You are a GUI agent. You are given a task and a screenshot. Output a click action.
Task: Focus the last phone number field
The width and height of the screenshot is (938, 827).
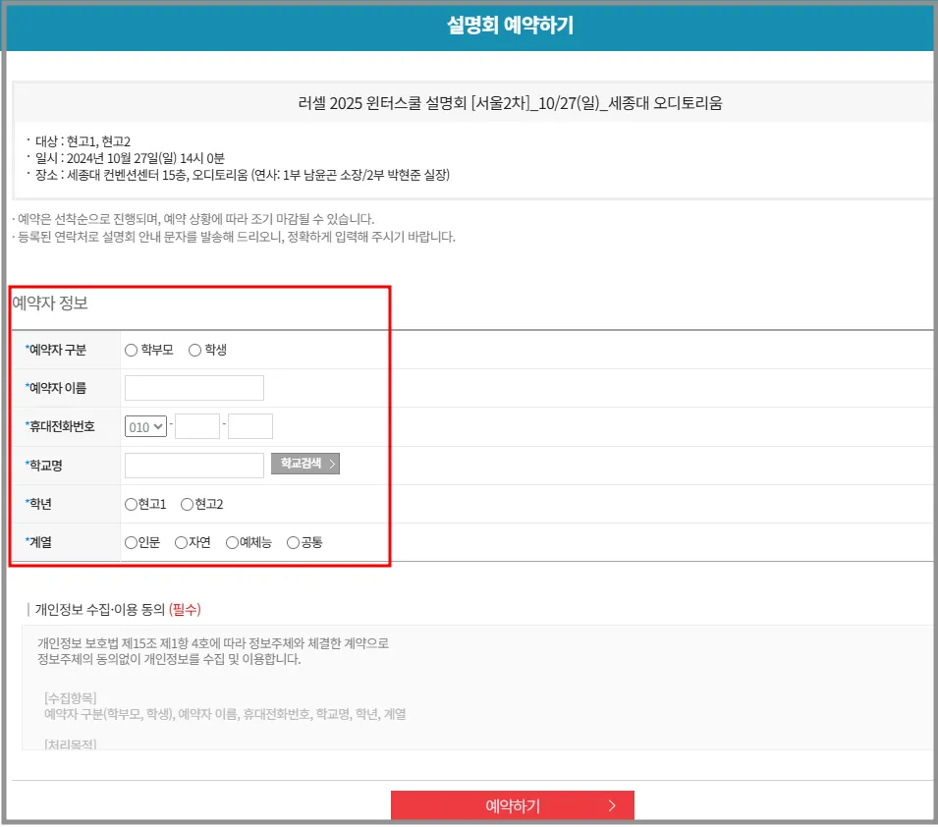(x=250, y=426)
